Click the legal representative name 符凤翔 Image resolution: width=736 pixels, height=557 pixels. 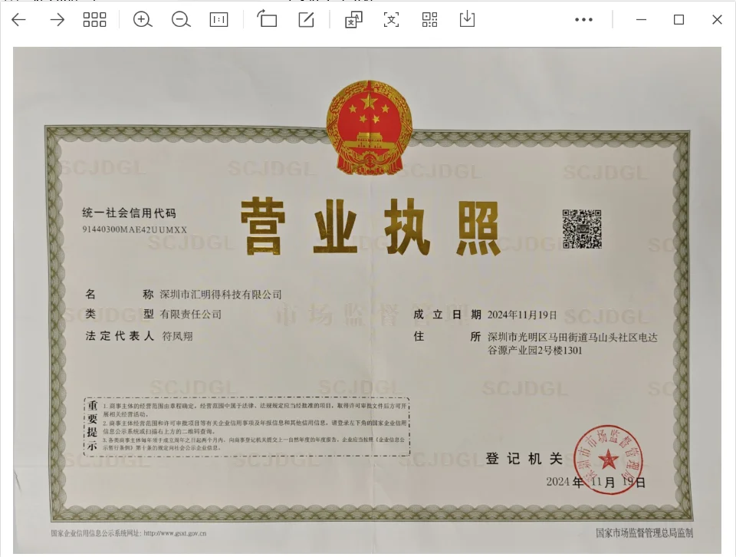click(177, 336)
